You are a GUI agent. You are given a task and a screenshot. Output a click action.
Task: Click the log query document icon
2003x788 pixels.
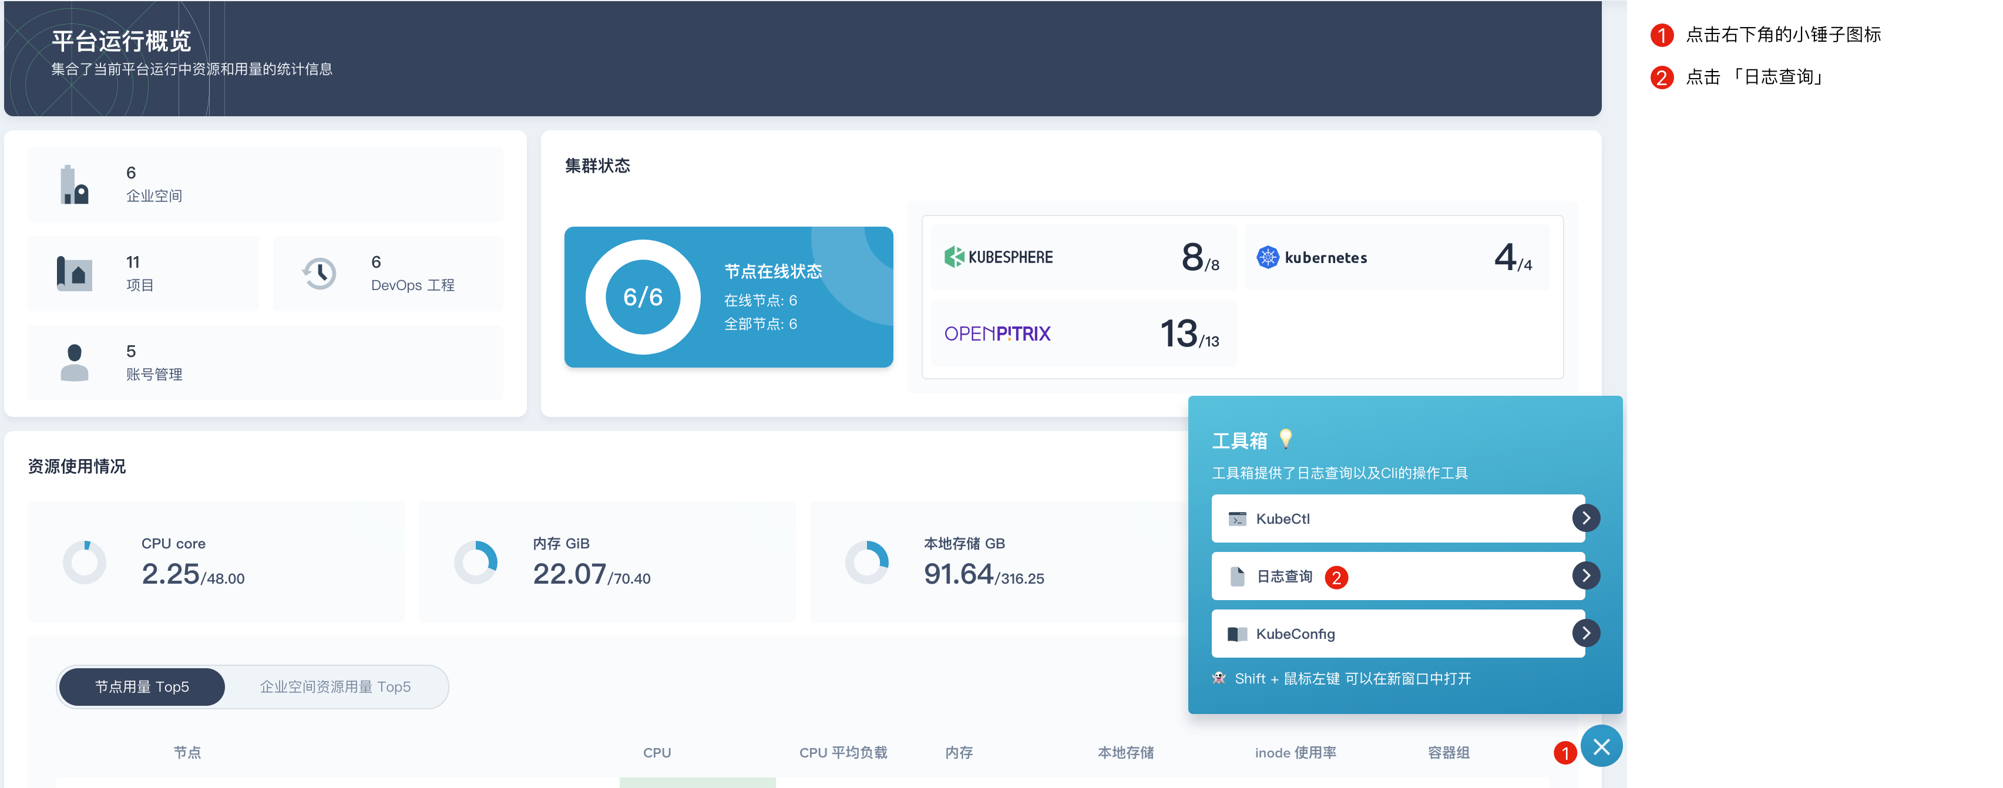tap(1237, 577)
